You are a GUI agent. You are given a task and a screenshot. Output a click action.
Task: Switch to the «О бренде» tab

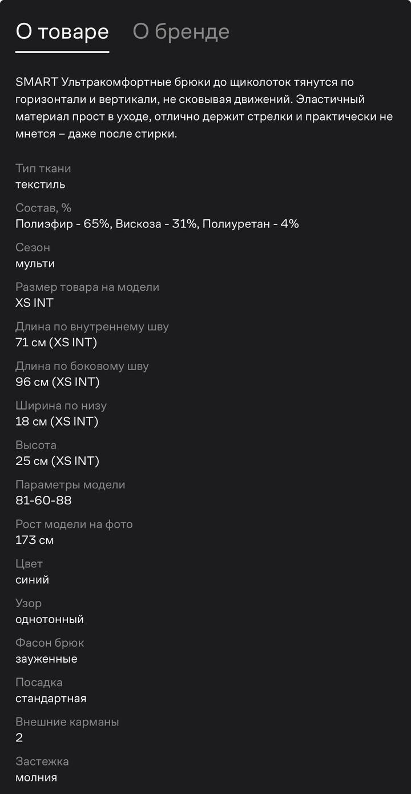(181, 32)
